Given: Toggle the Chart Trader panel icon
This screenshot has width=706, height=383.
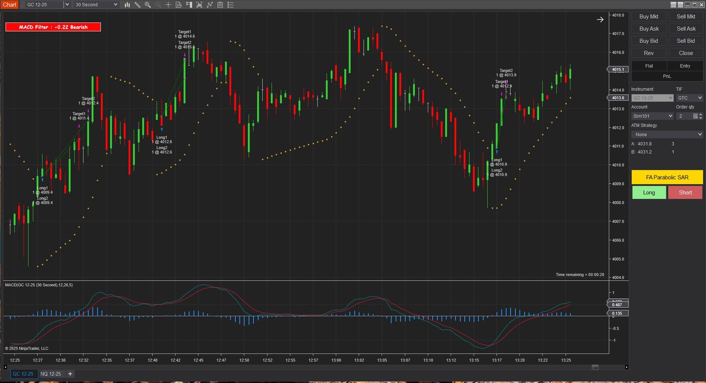Looking at the screenshot, I should (x=189, y=5).
